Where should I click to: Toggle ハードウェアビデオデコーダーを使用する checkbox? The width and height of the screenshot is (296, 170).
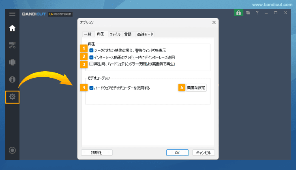click(91, 88)
